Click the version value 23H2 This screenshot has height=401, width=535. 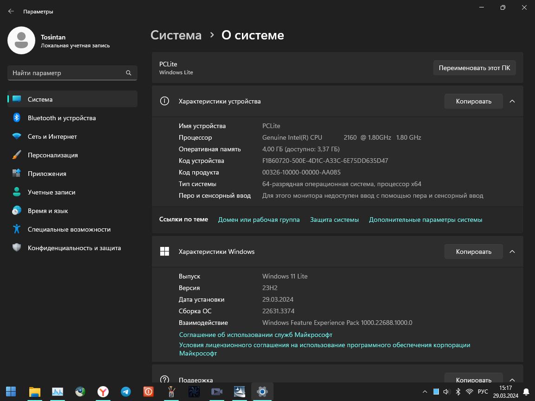(x=270, y=288)
